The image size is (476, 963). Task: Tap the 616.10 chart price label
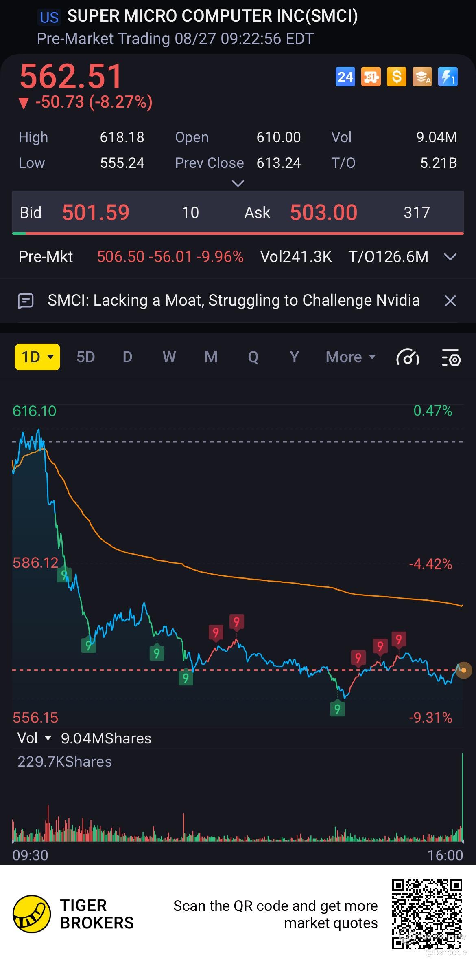pyautogui.click(x=34, y=411)
